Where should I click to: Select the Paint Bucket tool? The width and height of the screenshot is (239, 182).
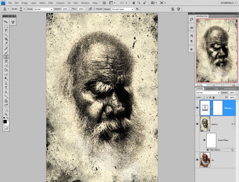[x=6, y=70]
